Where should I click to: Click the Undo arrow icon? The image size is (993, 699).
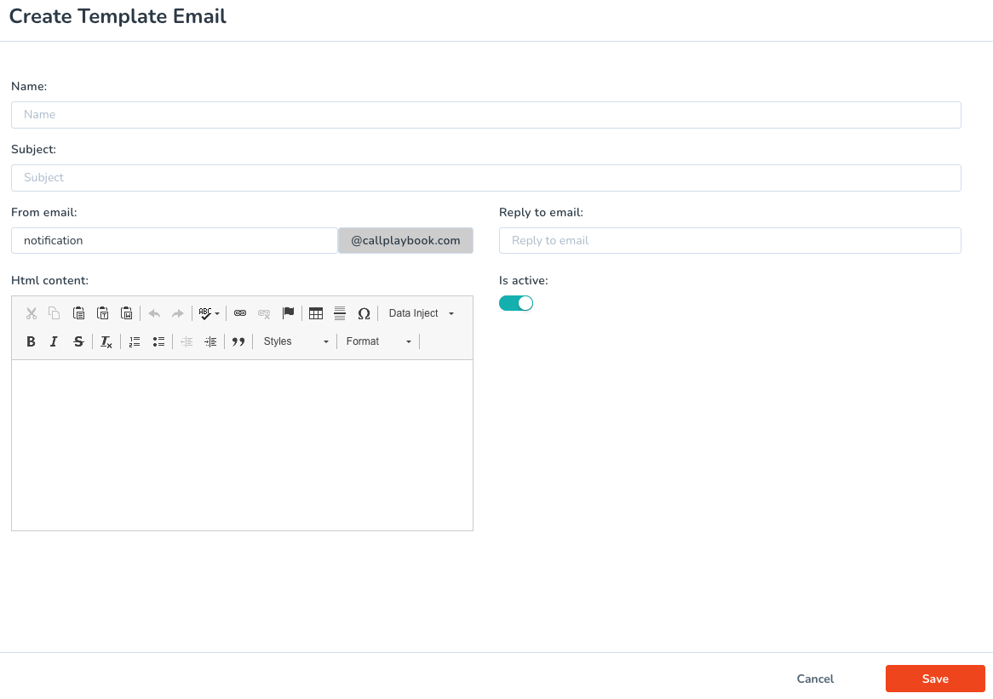click(x=154, y=313)
